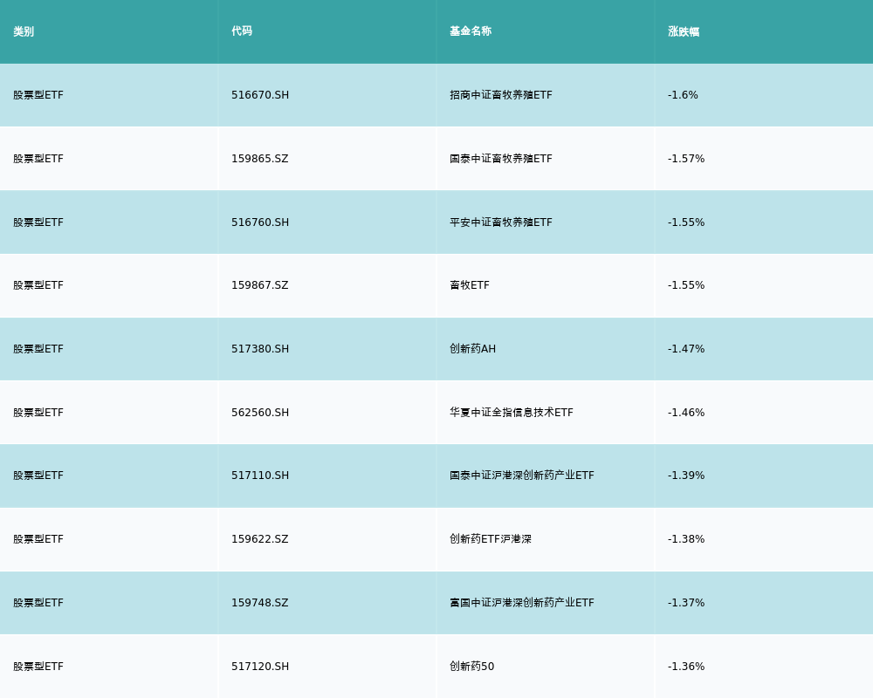Click 股票型ETF in the 516670.SH row
Viewport: 873px width, 698px height.
coord(38,95)
